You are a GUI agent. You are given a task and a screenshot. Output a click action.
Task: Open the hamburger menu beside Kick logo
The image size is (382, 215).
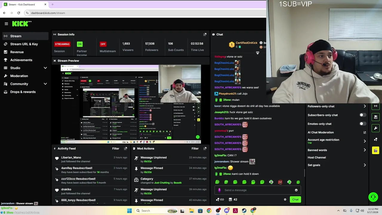click(6, 24)
